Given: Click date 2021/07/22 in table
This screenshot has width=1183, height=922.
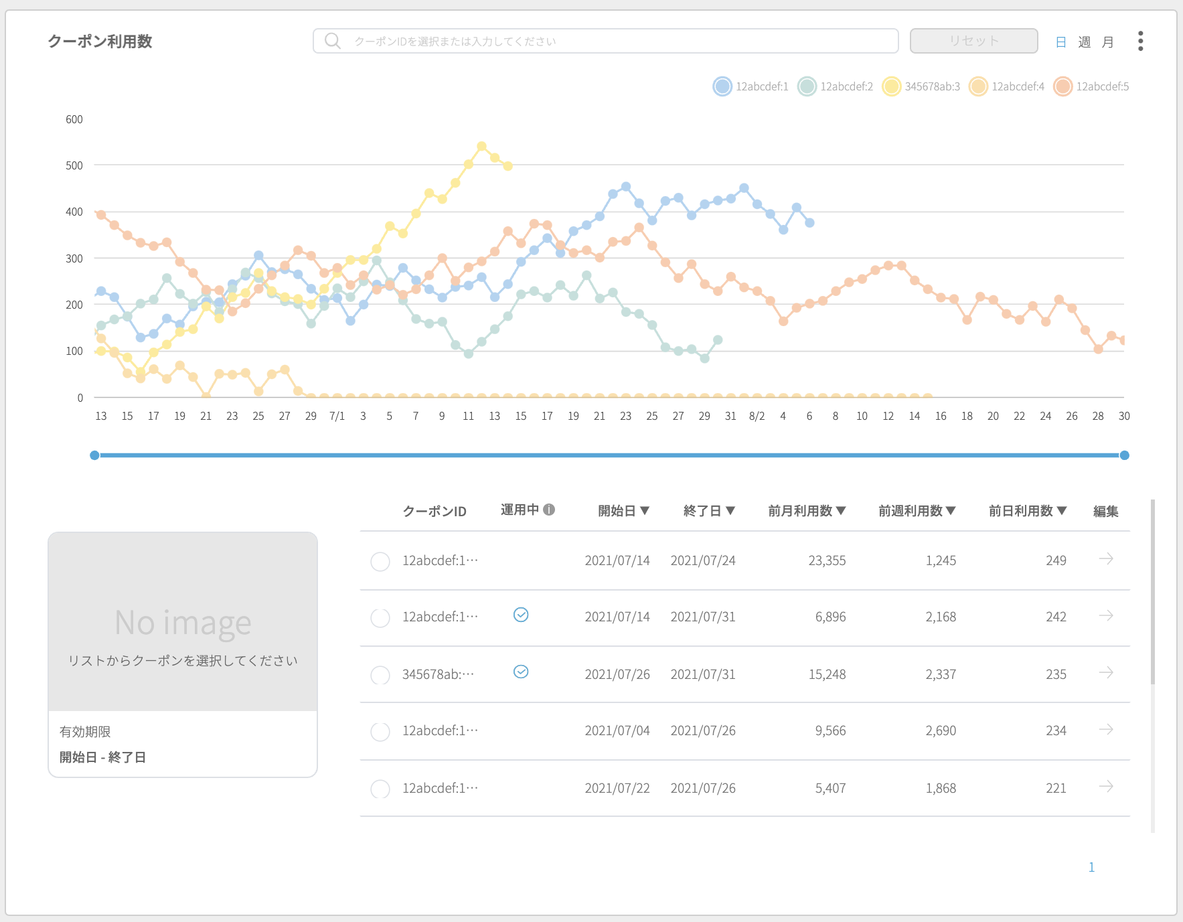Looking at the screenshot, I should tap(617, 788).
